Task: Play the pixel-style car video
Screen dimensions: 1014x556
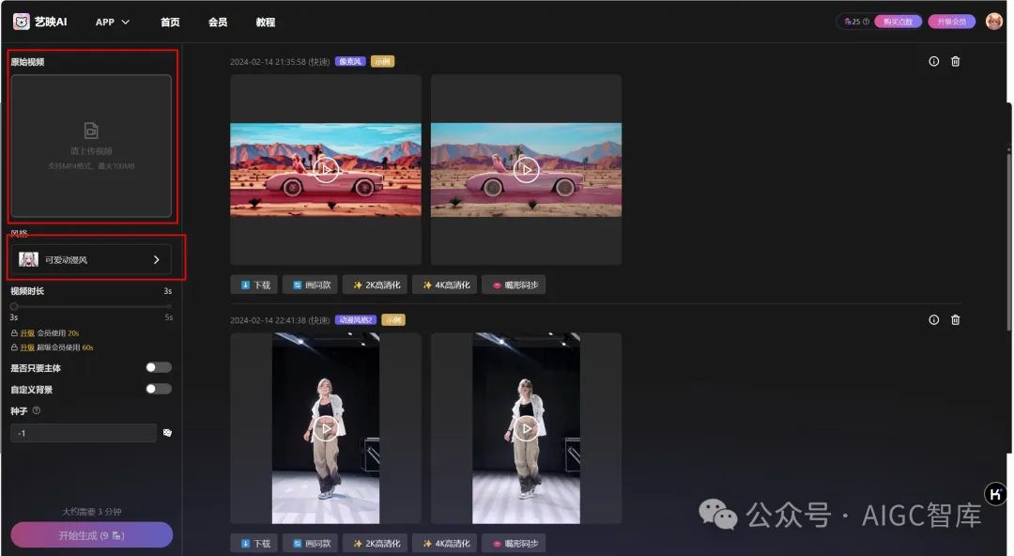Action: click(325, 170)
